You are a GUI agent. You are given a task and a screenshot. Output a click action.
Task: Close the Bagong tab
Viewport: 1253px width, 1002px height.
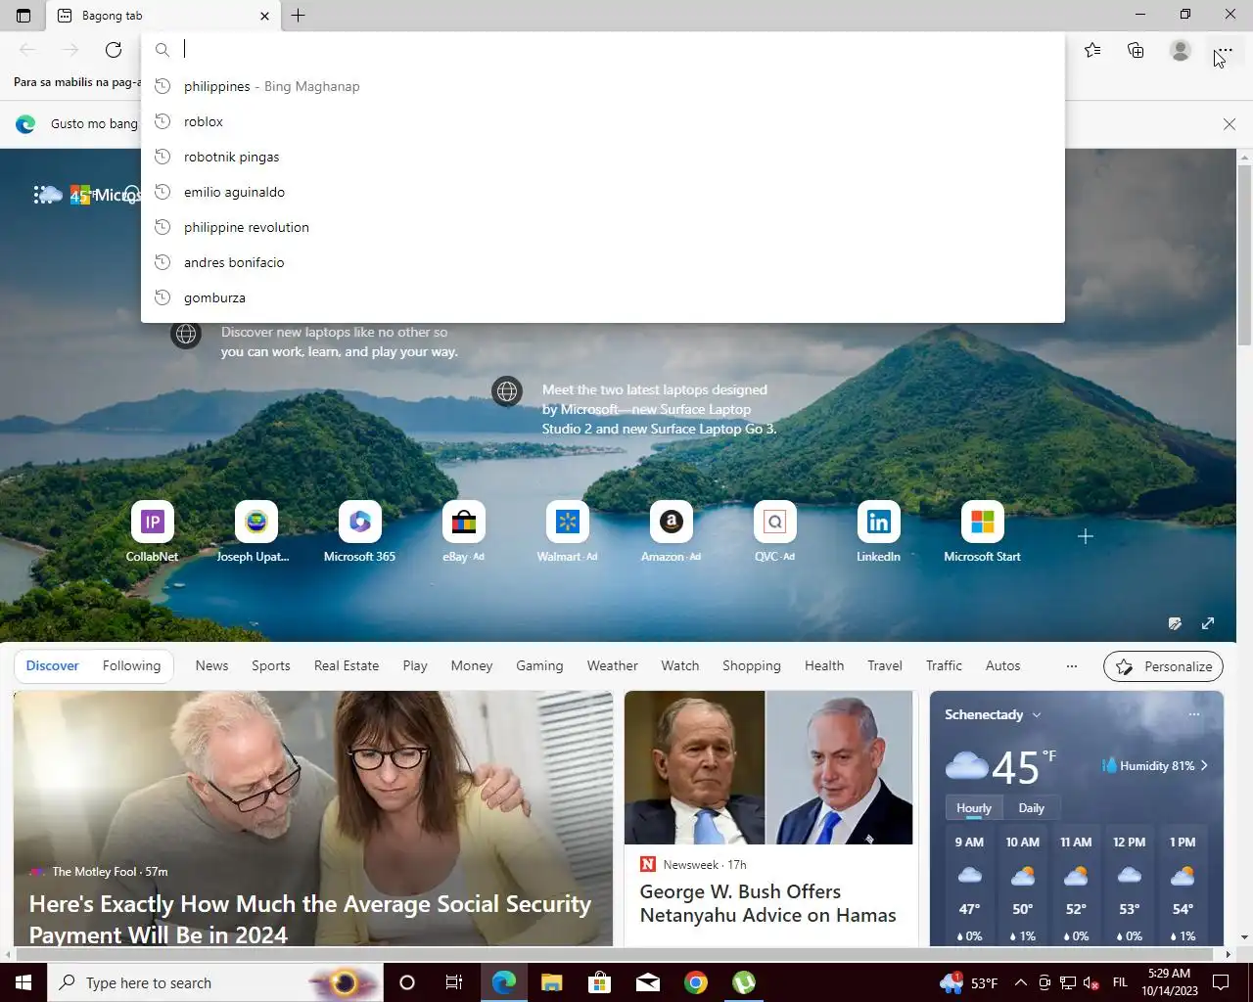click(264, 16)
